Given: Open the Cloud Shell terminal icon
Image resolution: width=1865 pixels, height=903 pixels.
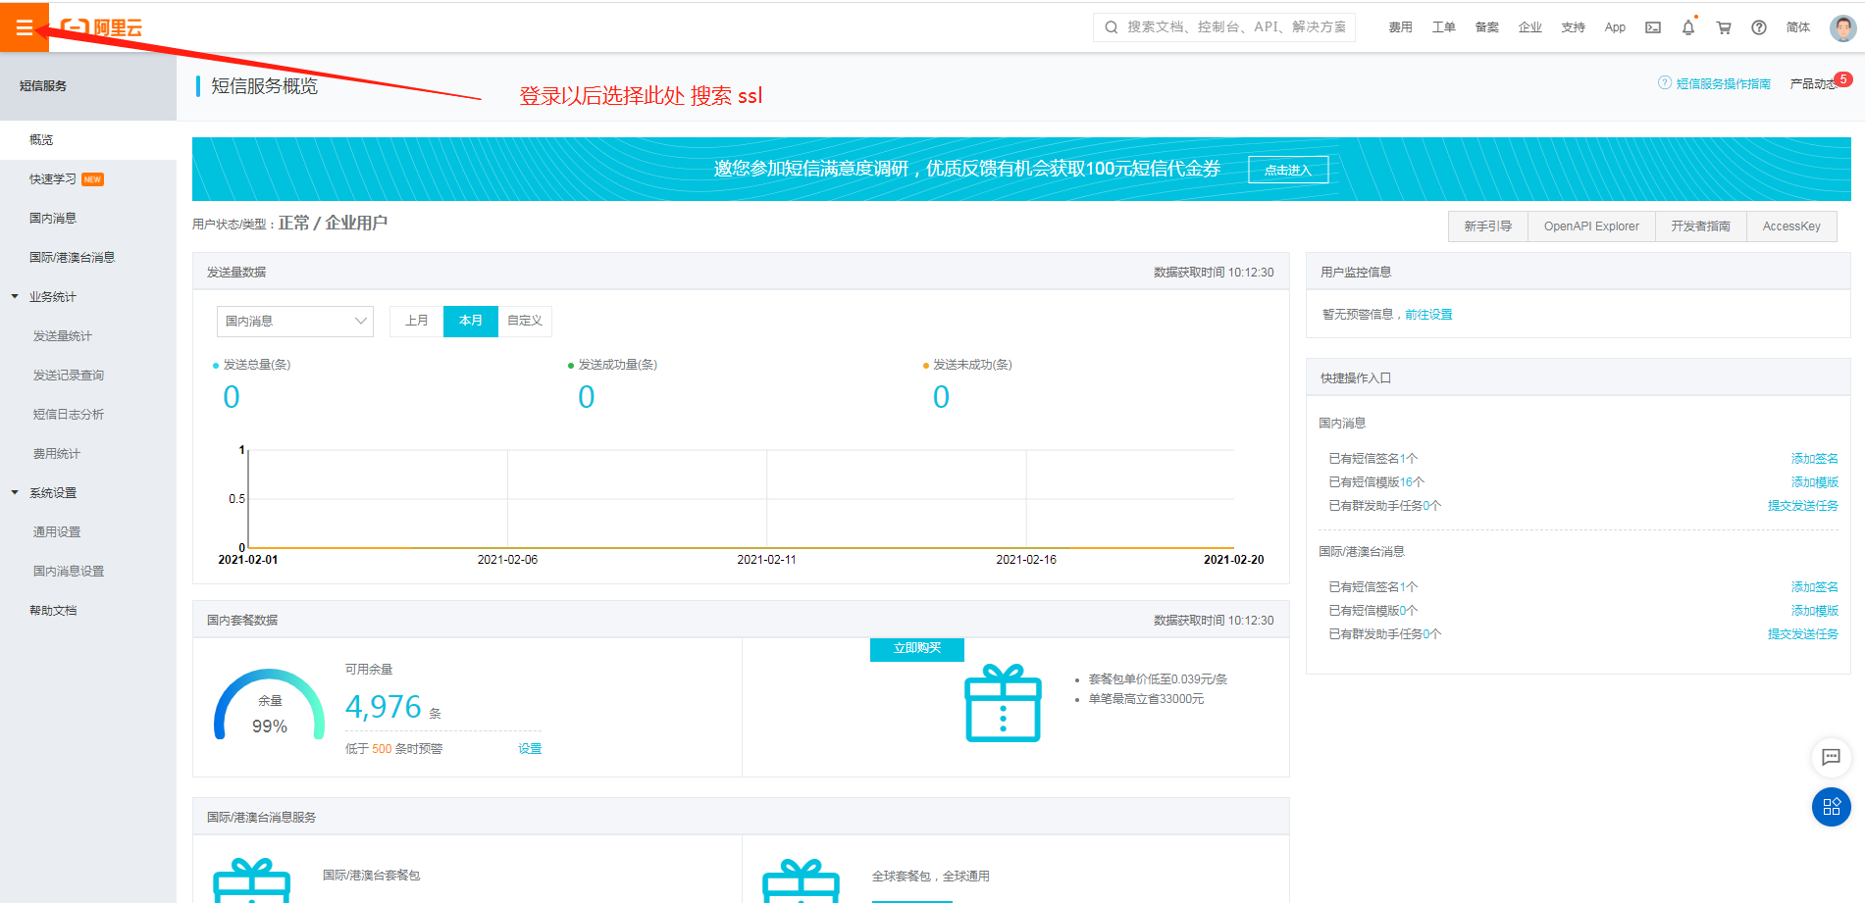Looking at the screenshot, I should (x=1653, y=27).
